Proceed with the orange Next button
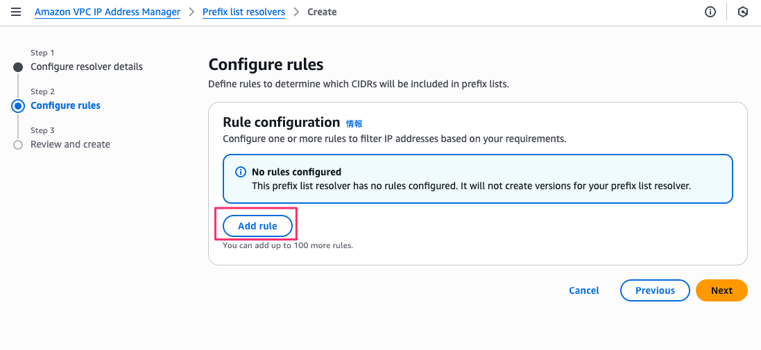Image resolution: width=761 pixels, height=350 pixels. 721,290
